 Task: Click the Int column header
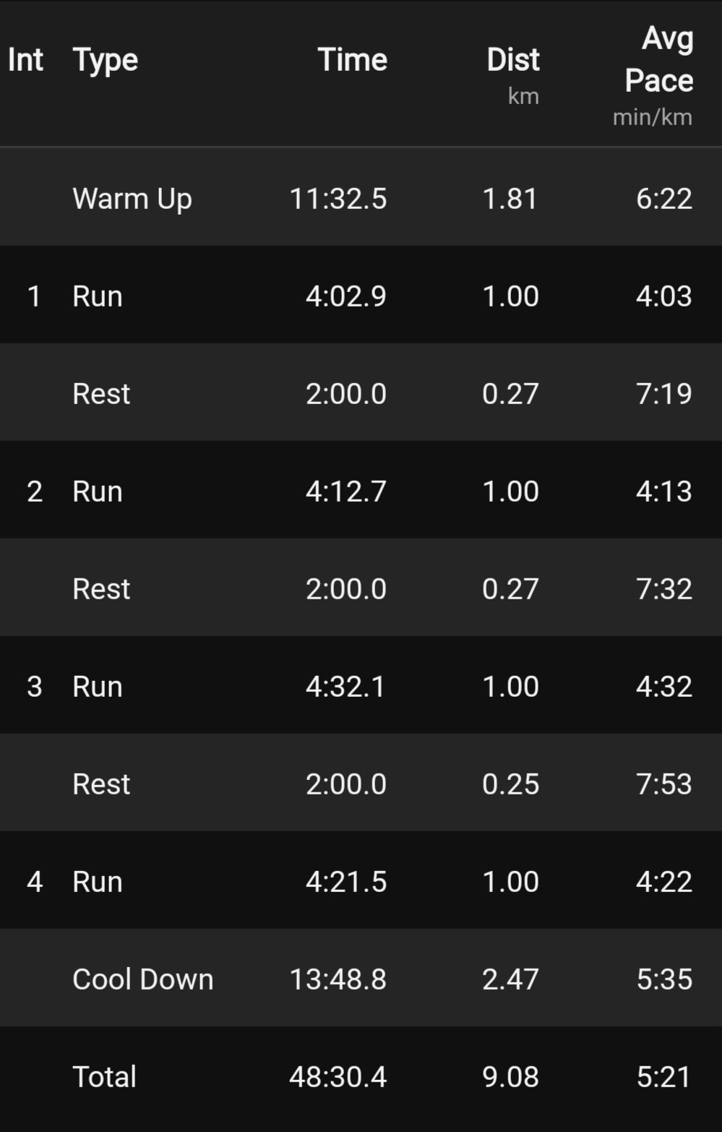25,60
